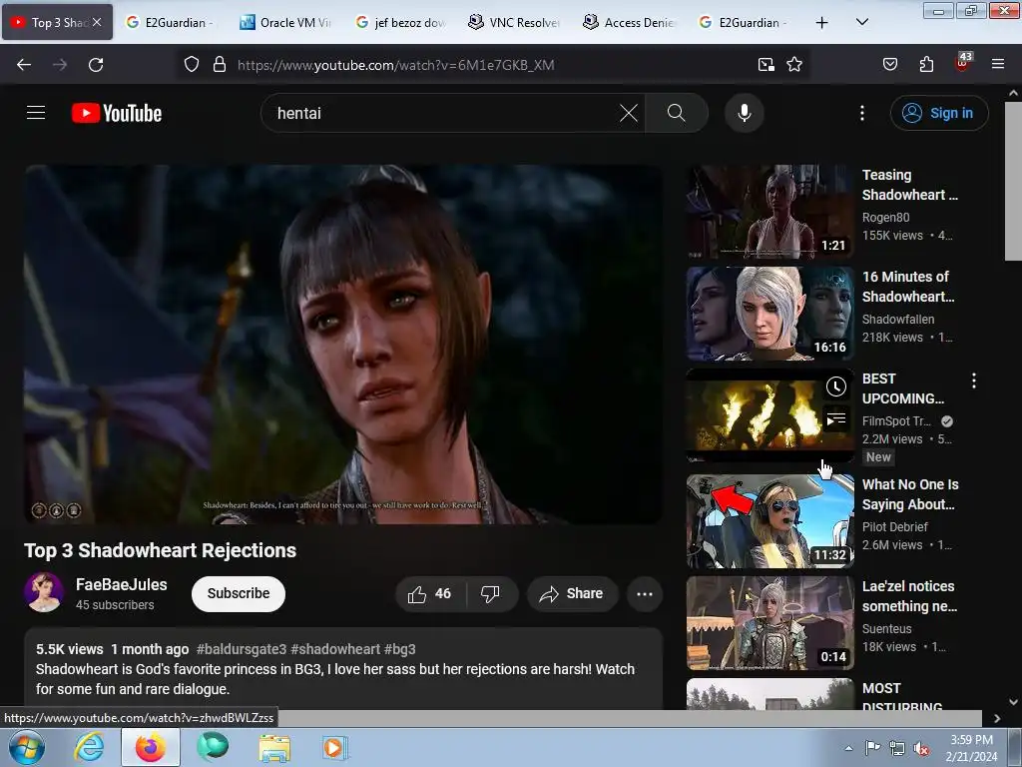Open Teasing Shadowheart video thumbnail
1022x767 pixels.
coord(769,212)
